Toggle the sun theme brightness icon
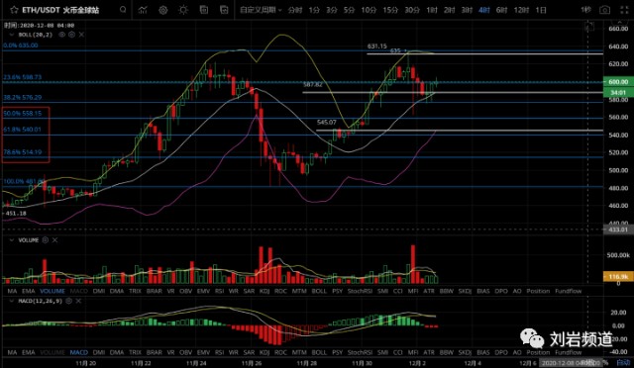The height and width of the screenshot is (368, 634). (x=183, y=10)
